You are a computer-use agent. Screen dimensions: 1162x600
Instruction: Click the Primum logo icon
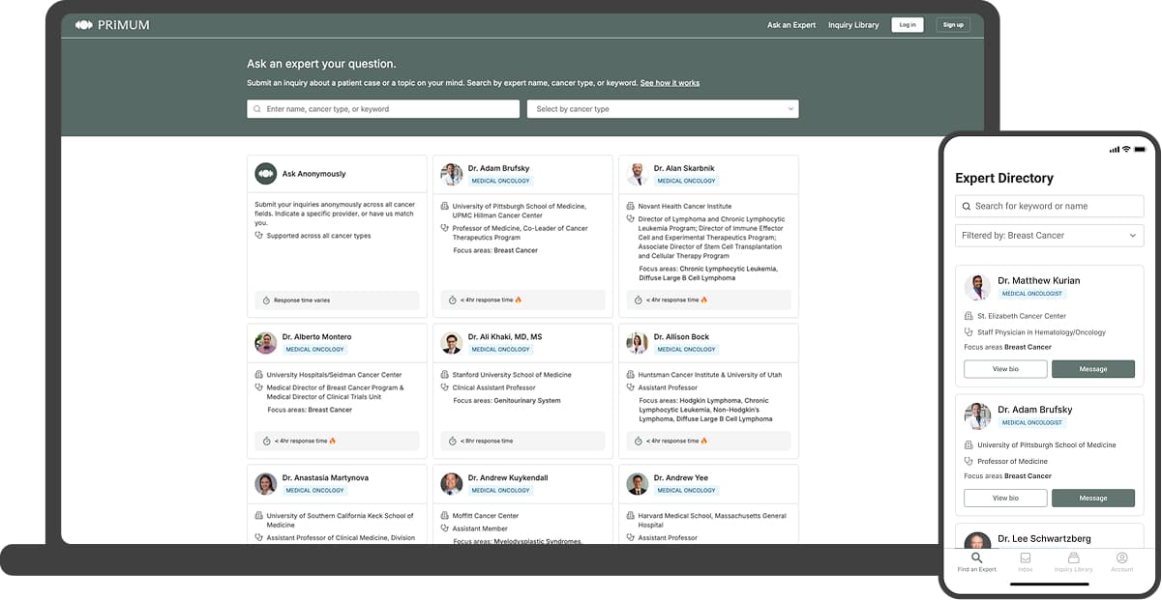click(85, 24)
